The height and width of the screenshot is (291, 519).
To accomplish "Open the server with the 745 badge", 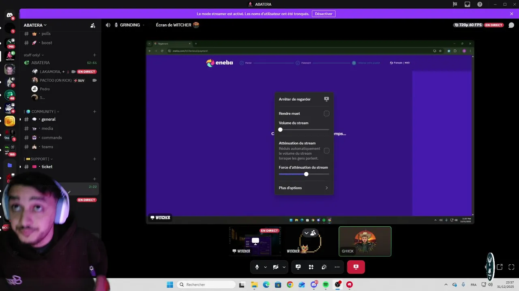I will tap(10, 42).
